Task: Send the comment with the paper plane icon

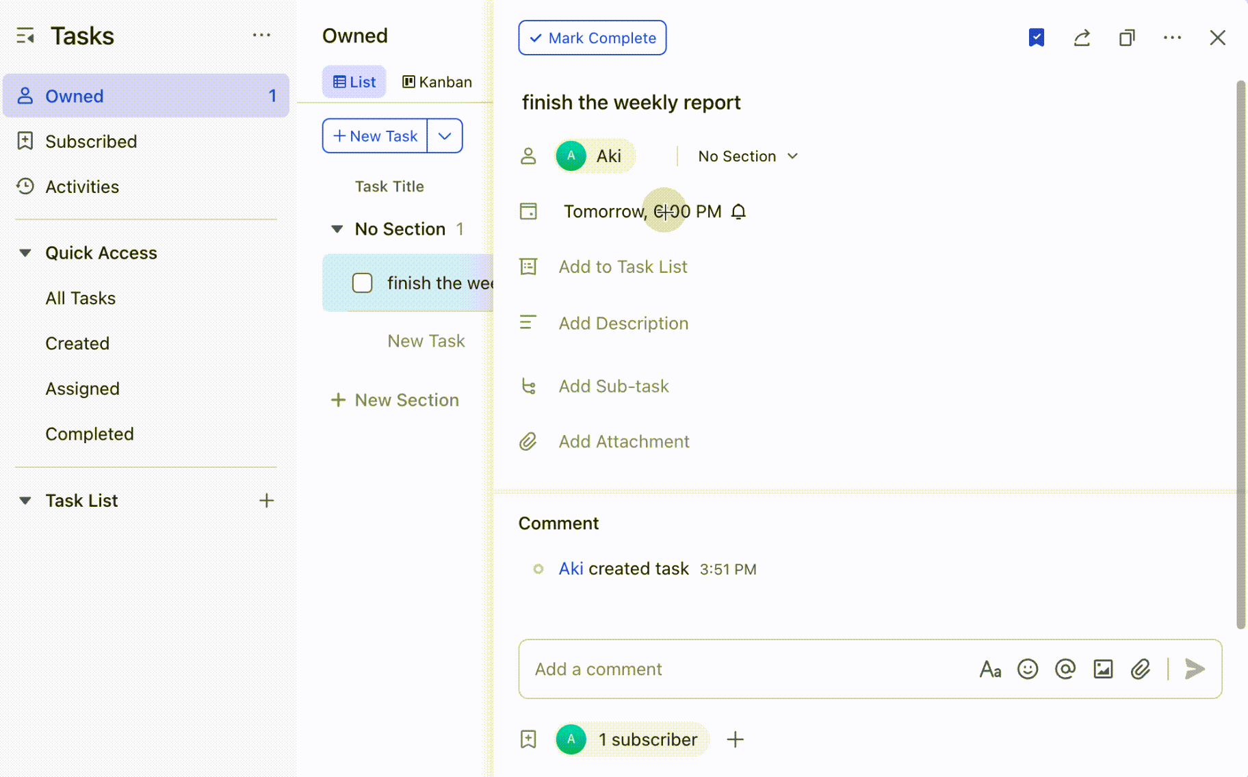Action: pos(1194,669)
